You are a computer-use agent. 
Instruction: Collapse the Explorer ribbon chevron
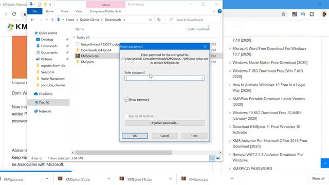[x=214, y=11]
